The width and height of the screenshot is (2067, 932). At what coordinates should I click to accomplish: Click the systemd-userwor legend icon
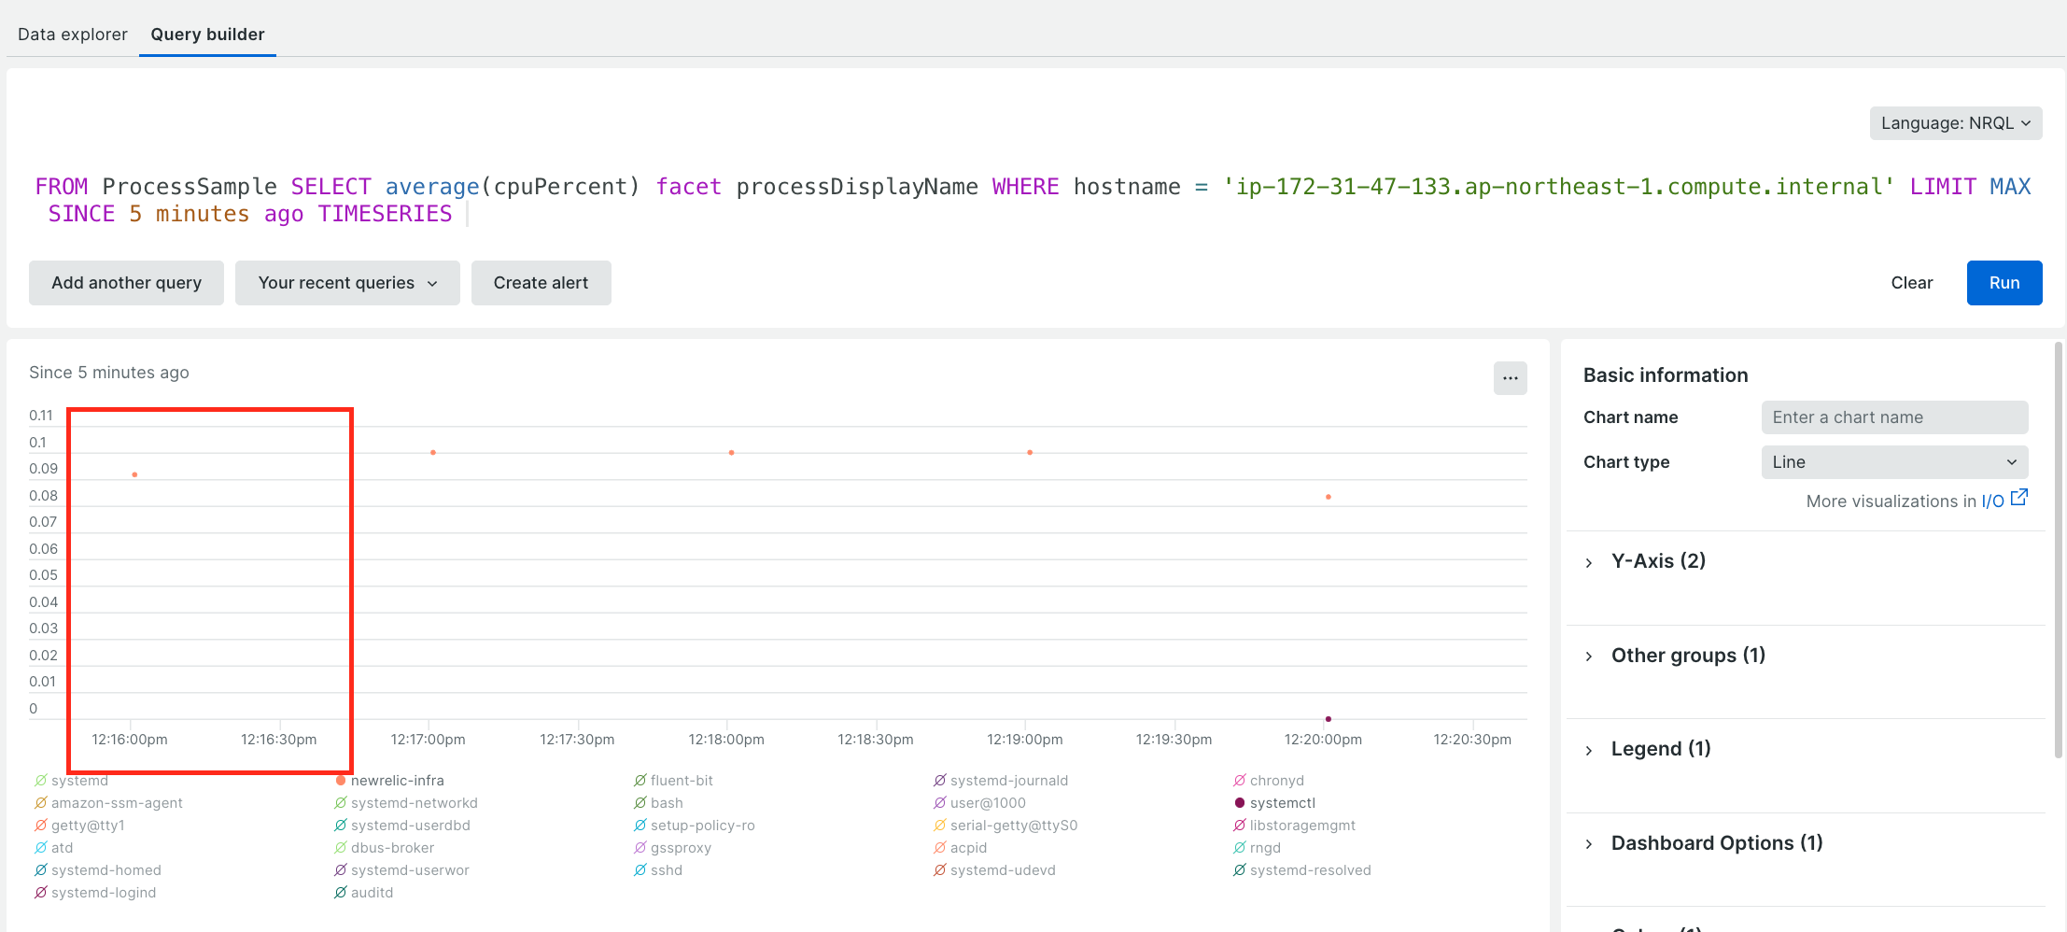(x=341, y=870)
